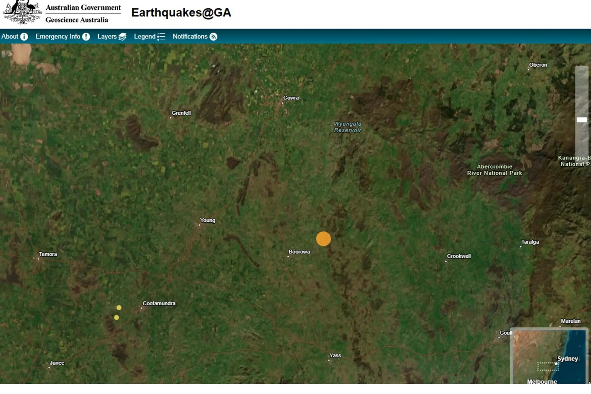Open the Layers menu
Image resolution: width=591 pixels, height=394 pixels.
coord(107,37)
